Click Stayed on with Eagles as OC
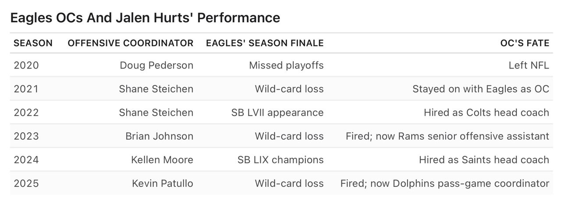561x199 pixels. (x=480, y=89)
